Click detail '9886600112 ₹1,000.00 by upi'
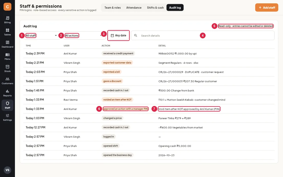The width and height of the screenshot is (283, 177). pos(178,54)
